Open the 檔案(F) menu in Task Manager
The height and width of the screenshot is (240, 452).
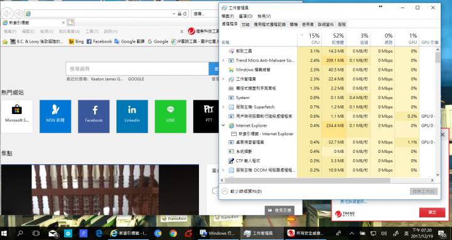pyautogui.click(x=228, y=16)
